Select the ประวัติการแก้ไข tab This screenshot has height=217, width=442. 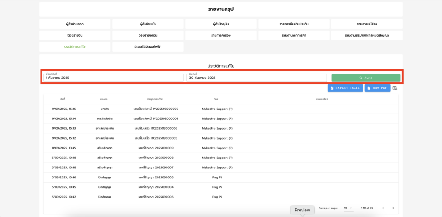pyautogui.click(x=75, y=47)
